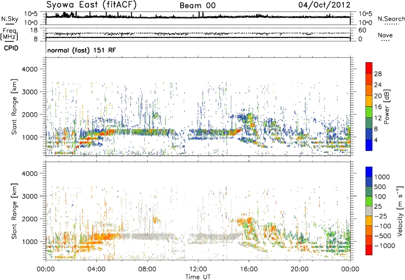Click the frequency trace panel
Viewport: 405px width, 280px height.
(198, 34)
